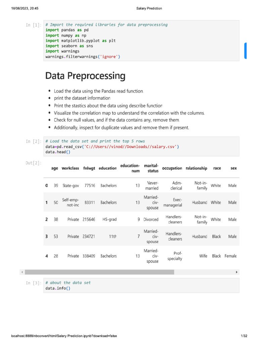
Task: Select the 'age' column header
Action: tap(55, 168)
